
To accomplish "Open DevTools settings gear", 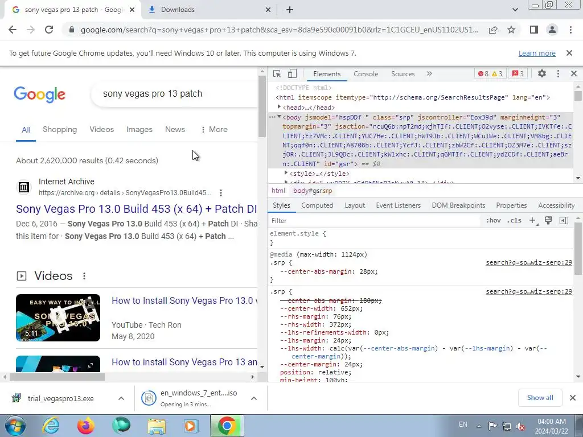I will pyautogui.click(x=542, y=73).
